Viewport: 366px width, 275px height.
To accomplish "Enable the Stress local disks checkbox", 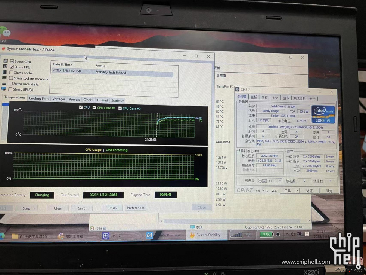I will tap(10, 83).
